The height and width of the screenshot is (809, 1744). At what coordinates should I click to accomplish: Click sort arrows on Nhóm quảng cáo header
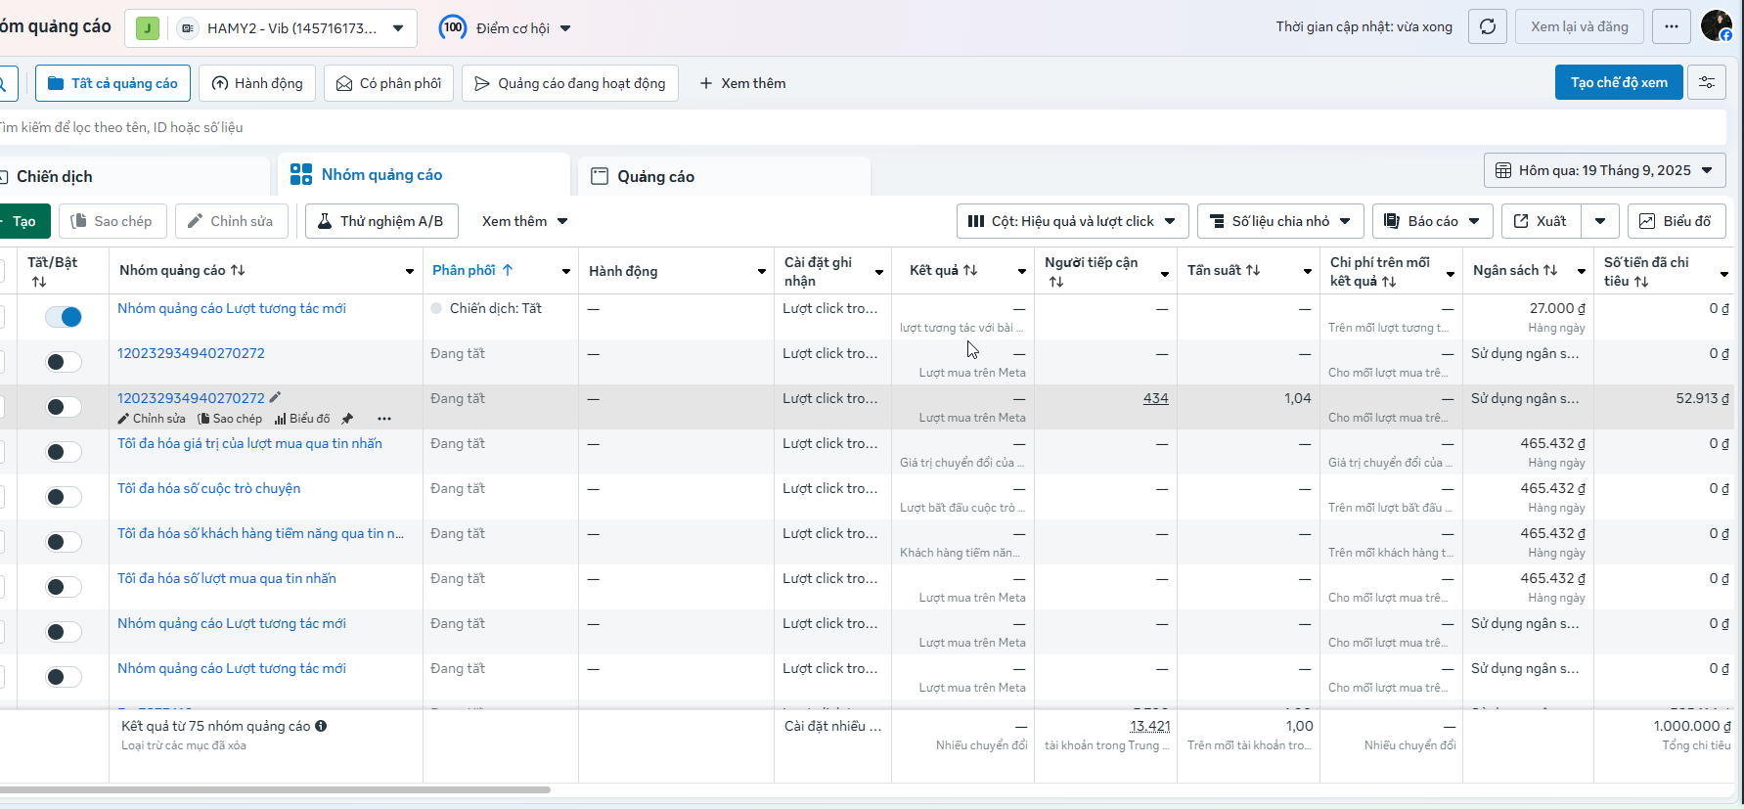point(238,270)
